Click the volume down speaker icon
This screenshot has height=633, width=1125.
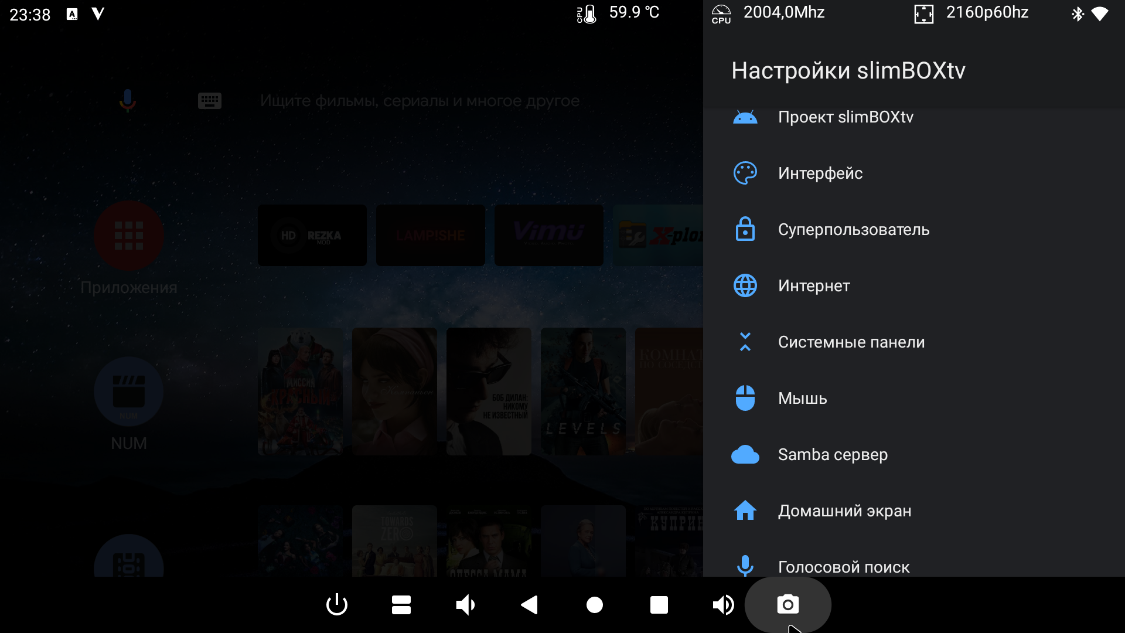click(x=465, y=604)
